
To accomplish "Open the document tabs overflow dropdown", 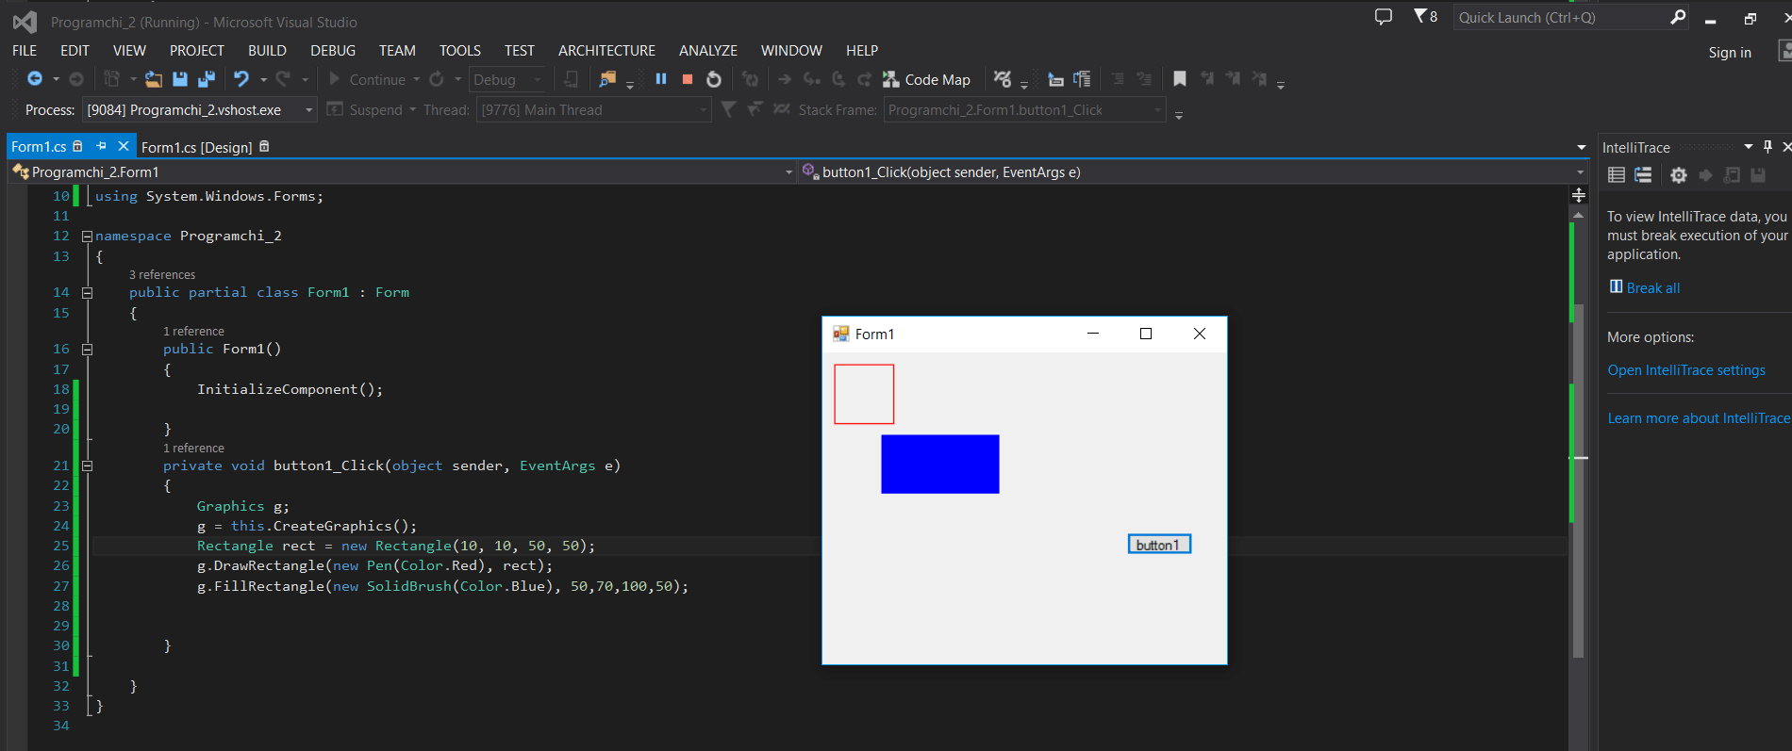I will tap(1582, 147).
